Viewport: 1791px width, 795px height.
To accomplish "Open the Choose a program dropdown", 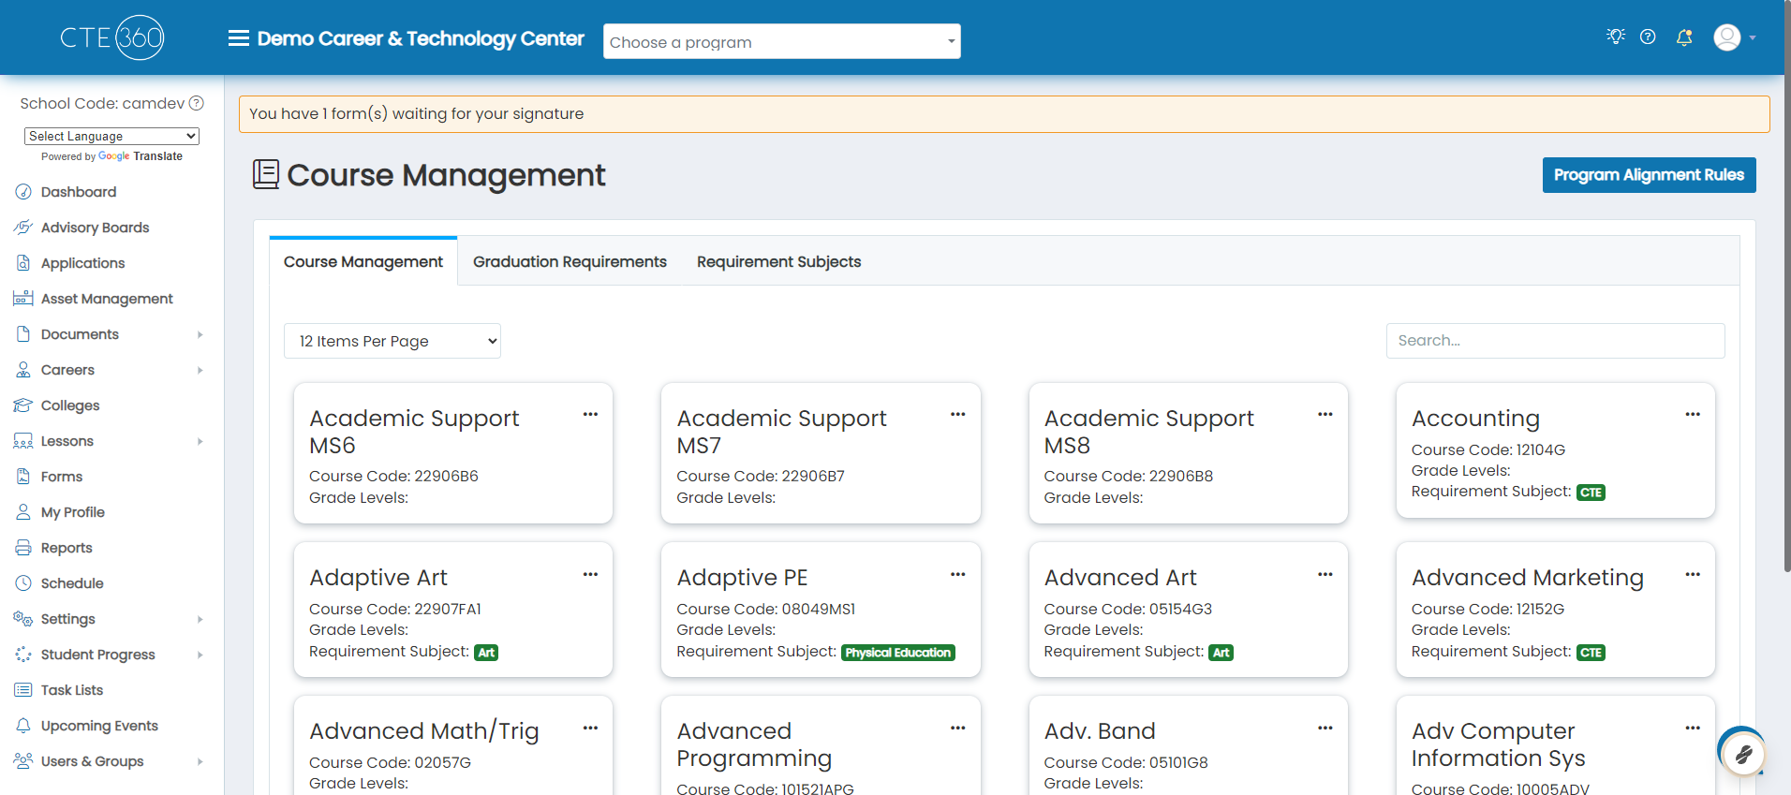I will tap(782, 41).
